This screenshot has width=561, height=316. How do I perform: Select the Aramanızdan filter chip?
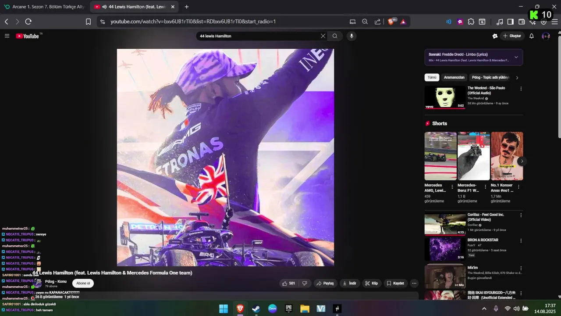454,78
